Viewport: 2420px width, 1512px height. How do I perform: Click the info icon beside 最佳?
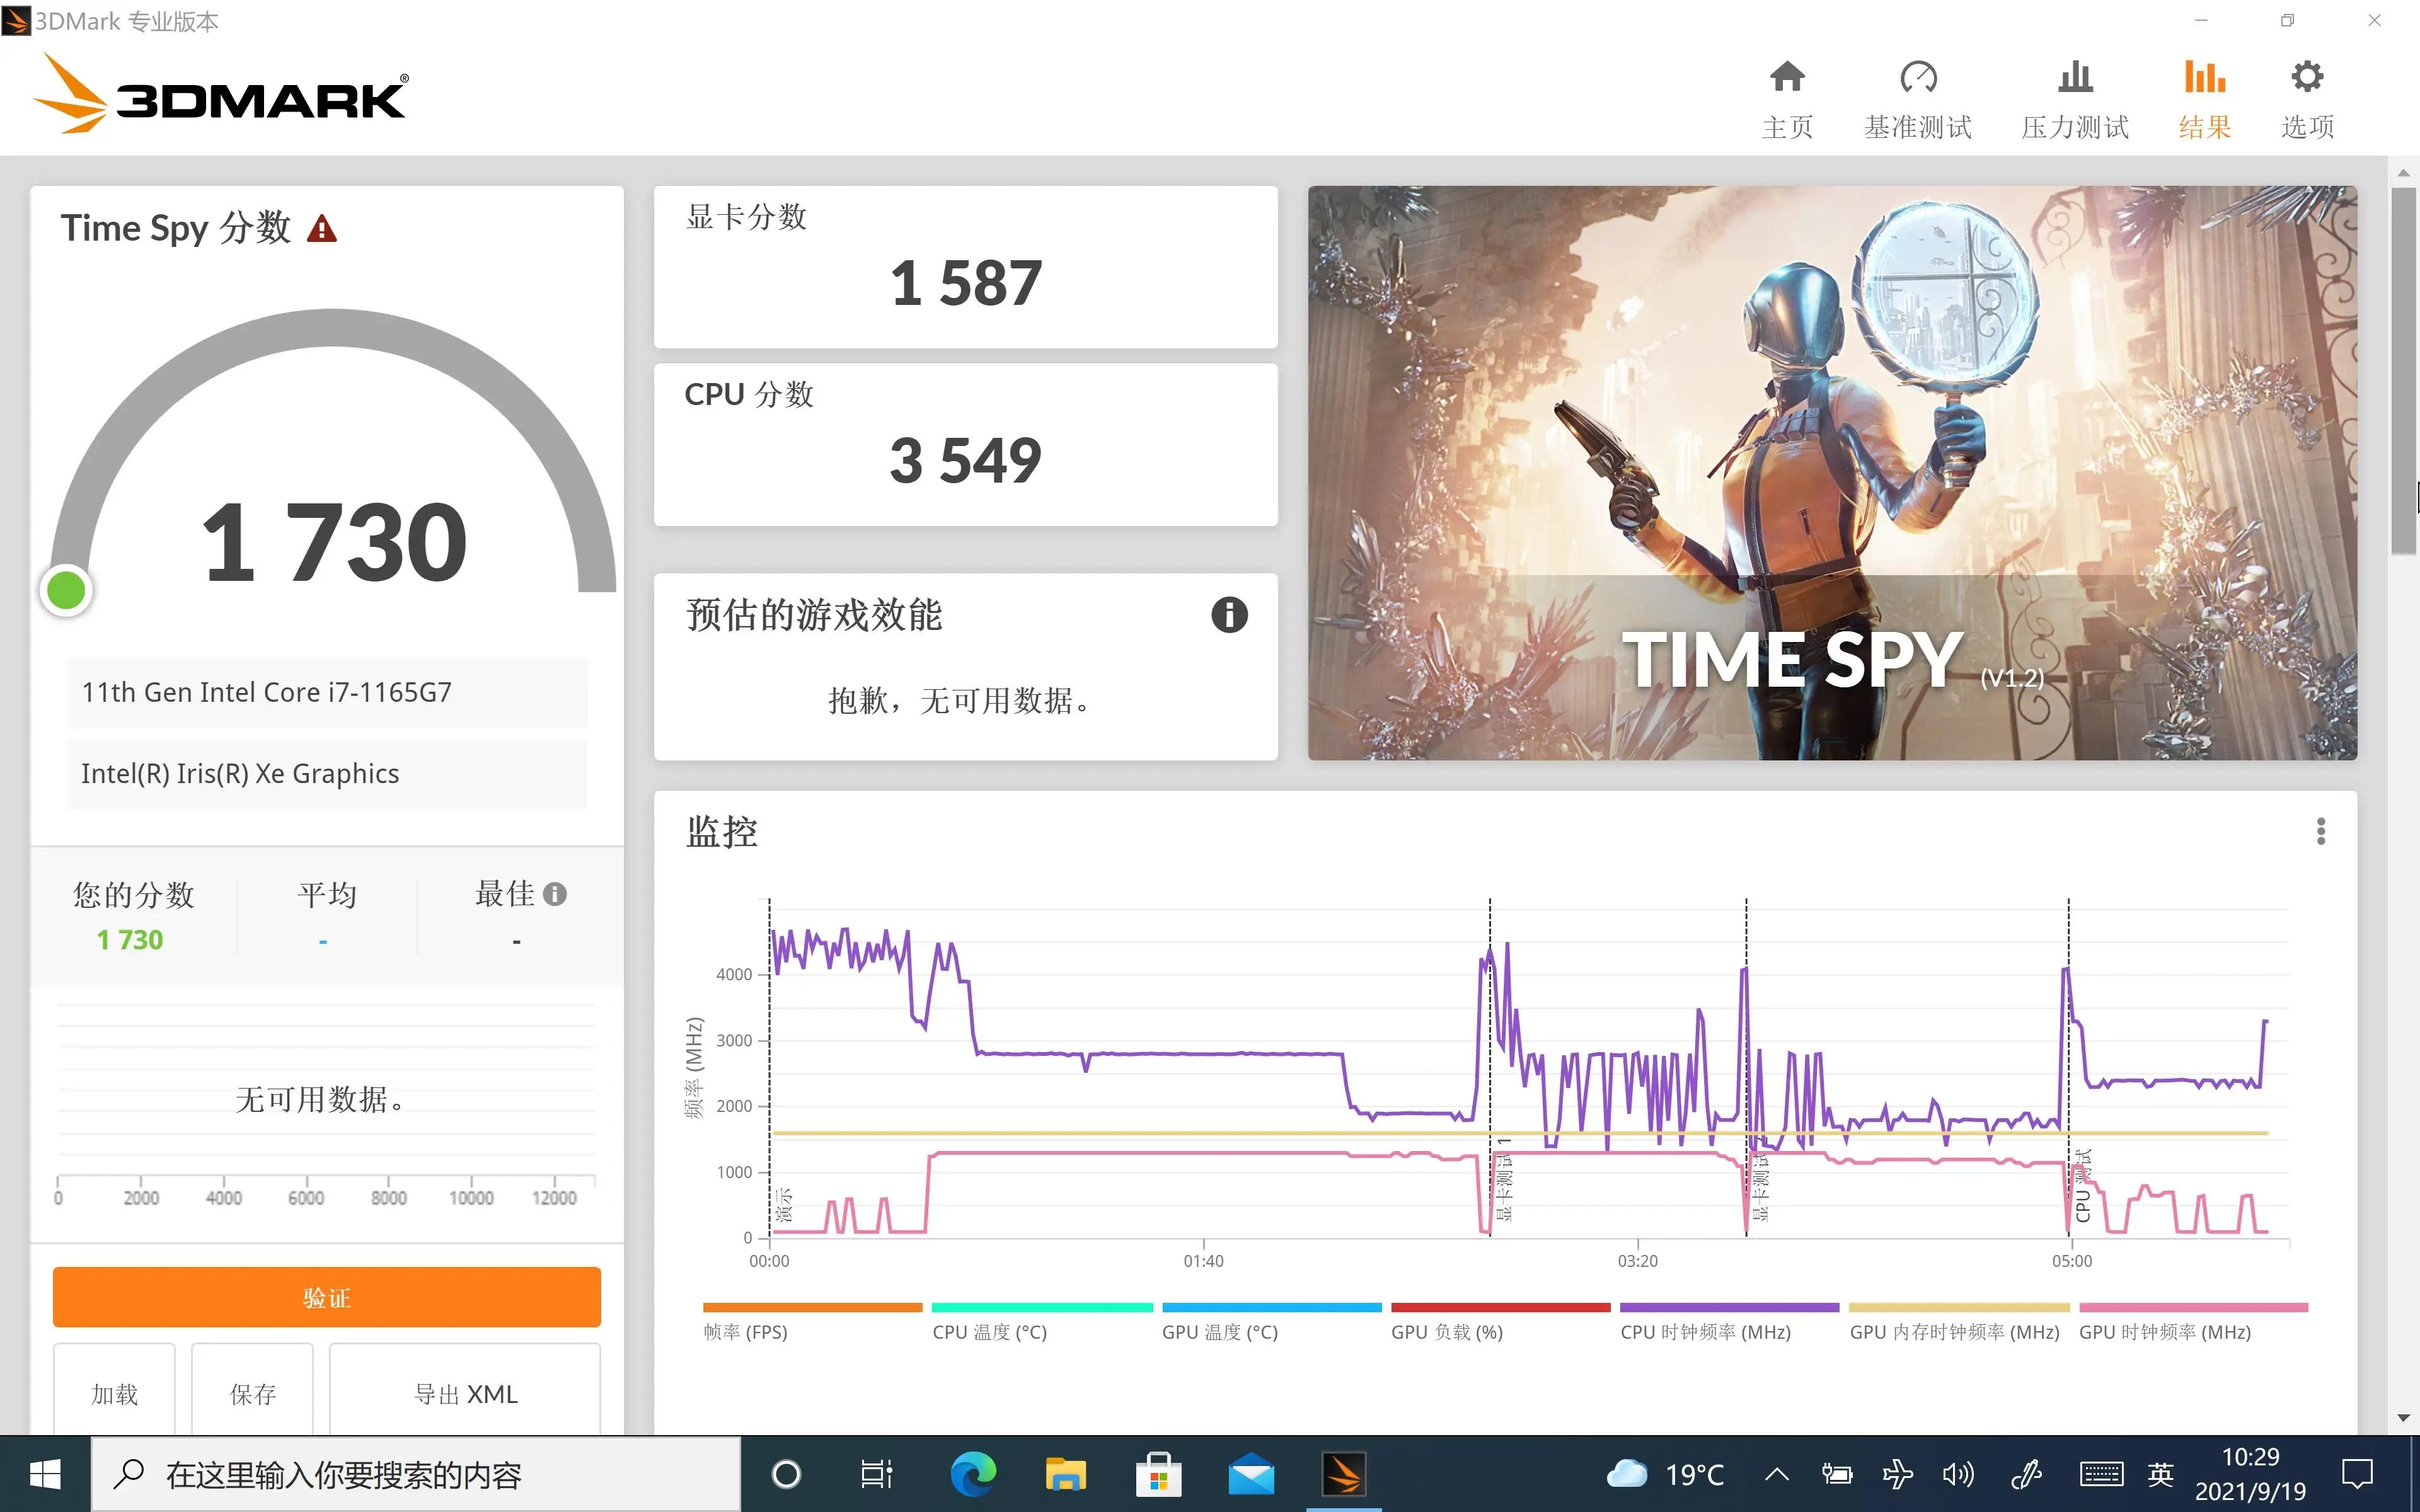(x=556, y=893)
